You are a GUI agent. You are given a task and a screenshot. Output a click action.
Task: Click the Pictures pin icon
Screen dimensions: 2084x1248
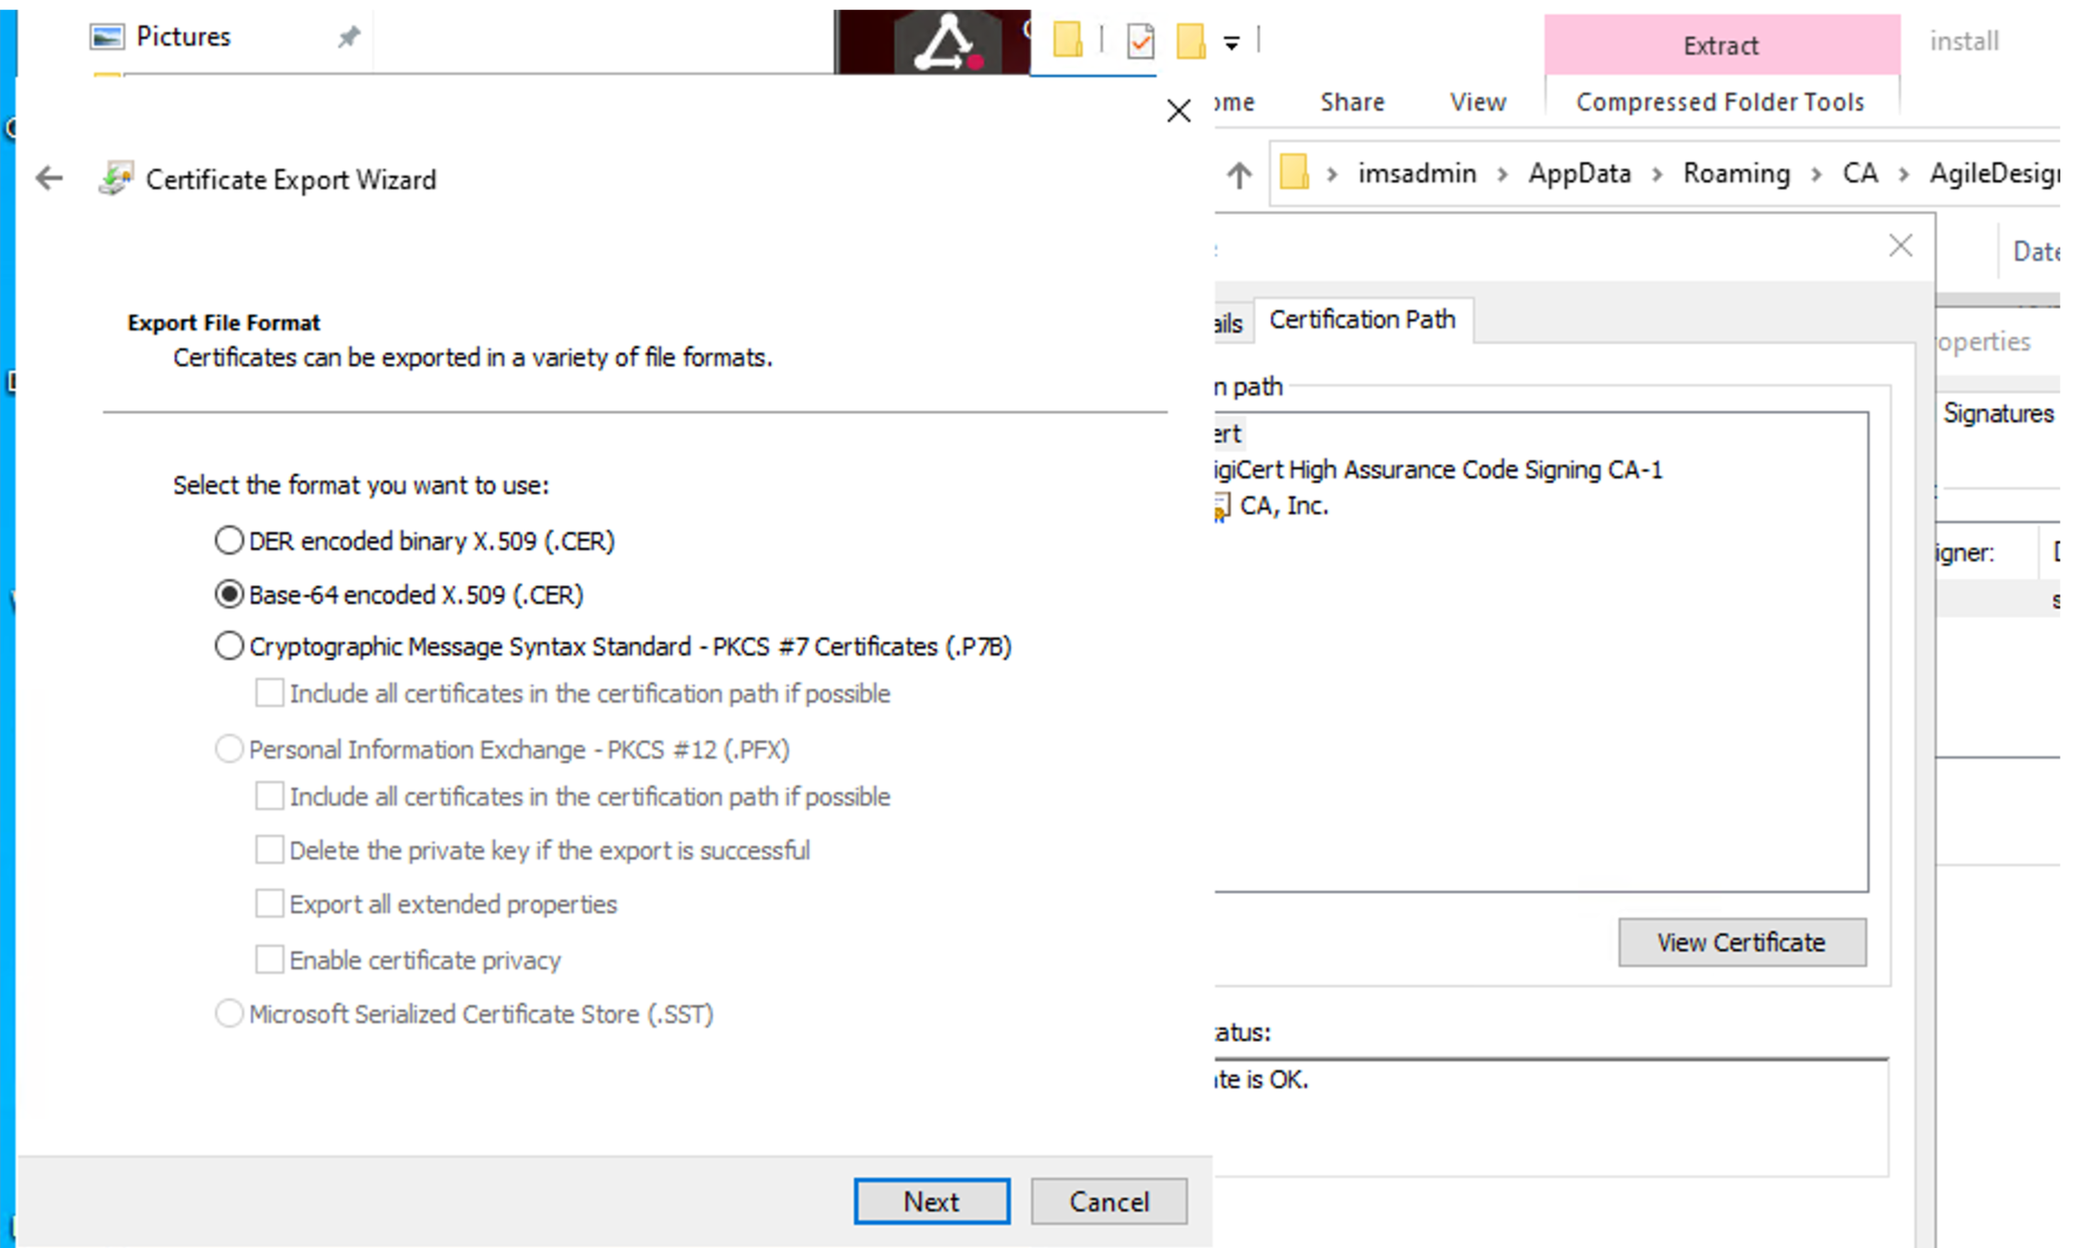point(348,38)
